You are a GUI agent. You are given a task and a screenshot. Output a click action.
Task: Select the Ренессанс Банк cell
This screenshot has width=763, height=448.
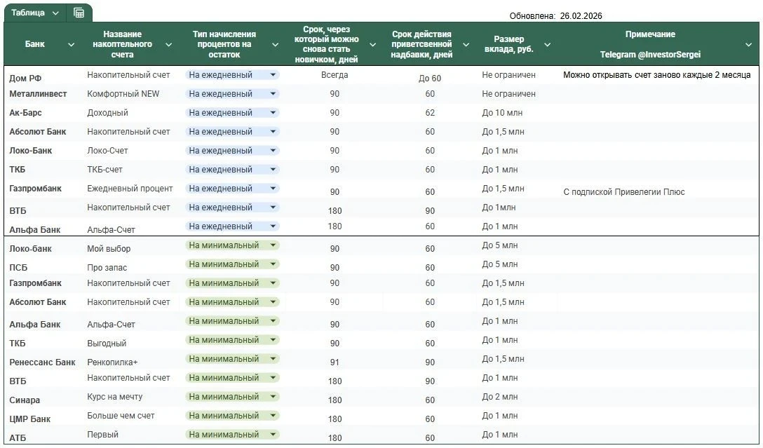point(42,362)
